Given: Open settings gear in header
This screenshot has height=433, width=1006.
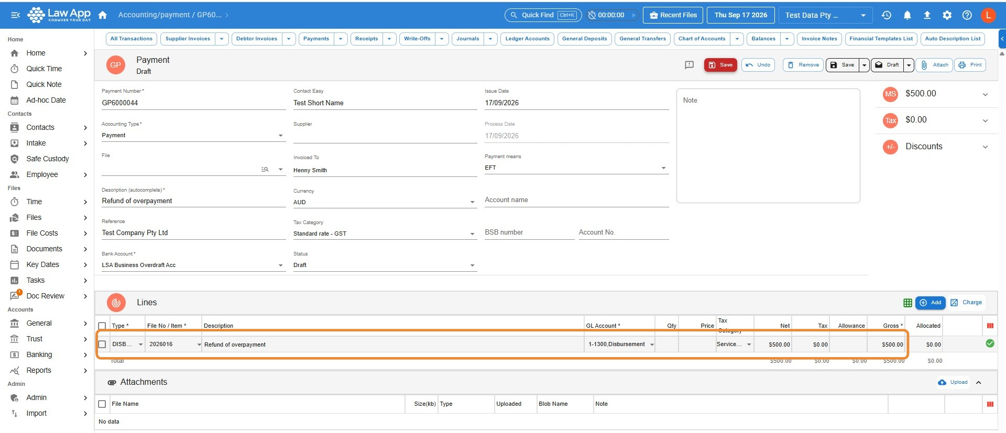Looking at the screenshot, I should (x=947, y=15).
